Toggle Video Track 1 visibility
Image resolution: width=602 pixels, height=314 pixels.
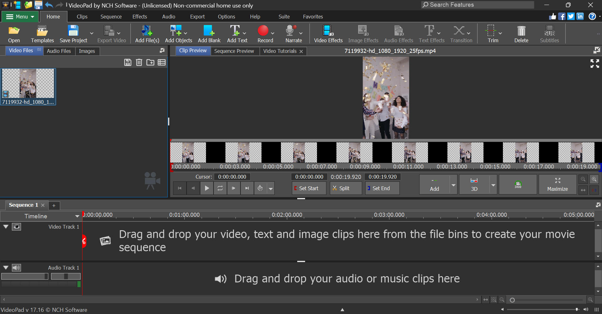pyautogui.click(x=16, y=227)
